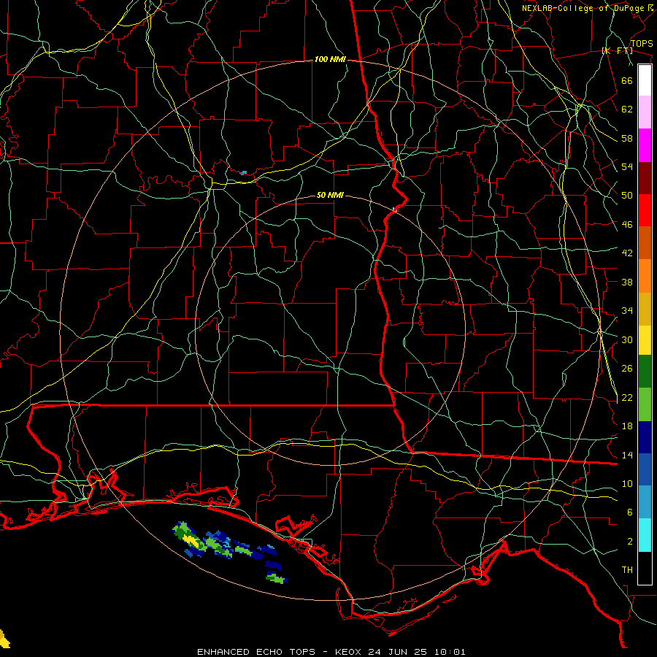Click the black TH threshold swatch
The width and height of the screenshot is (657, 657).
pos(645,568)
